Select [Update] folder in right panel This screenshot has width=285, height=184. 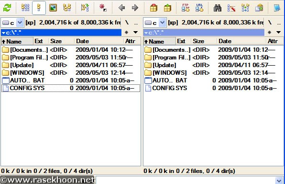point(213,65)
